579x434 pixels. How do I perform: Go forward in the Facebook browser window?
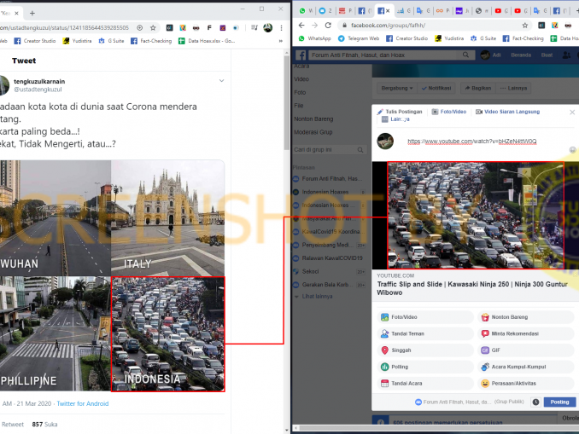click(314, 26)
